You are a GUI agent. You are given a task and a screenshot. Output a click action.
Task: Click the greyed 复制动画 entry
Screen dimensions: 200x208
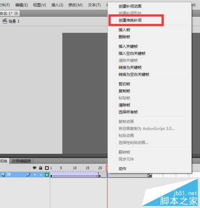[126, 121]
